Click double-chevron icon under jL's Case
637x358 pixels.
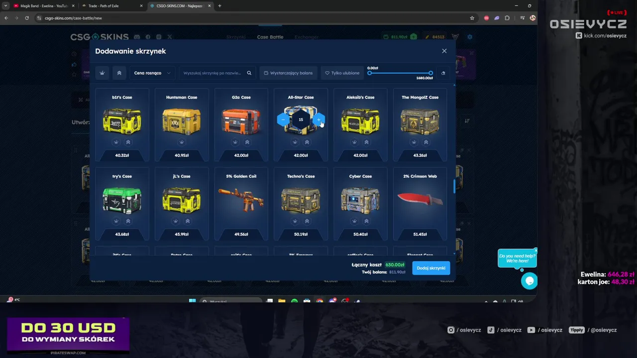(x=188, y=221)
